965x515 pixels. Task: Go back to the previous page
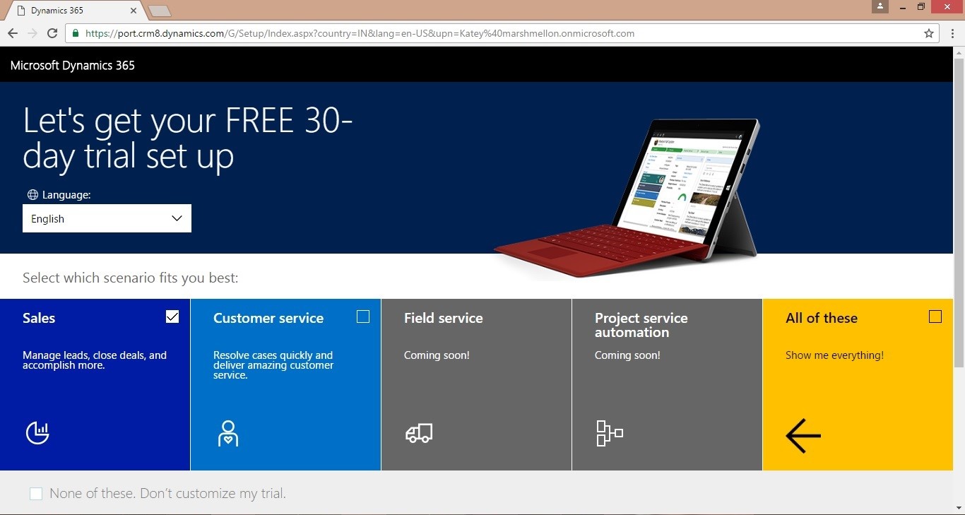point(13,33)
